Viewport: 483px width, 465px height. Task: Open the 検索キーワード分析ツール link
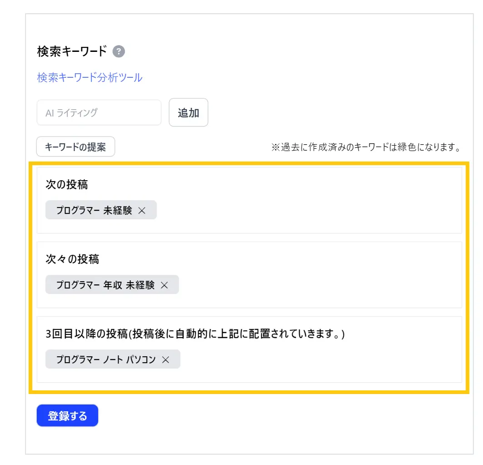(x=90, y=77)
